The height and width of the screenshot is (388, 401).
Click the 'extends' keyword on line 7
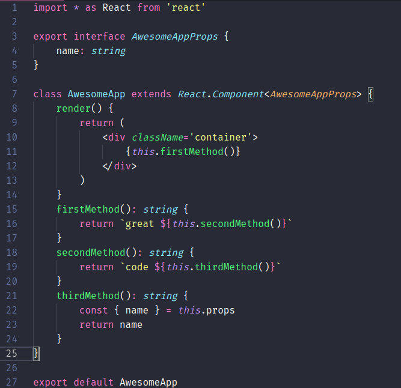152,94
